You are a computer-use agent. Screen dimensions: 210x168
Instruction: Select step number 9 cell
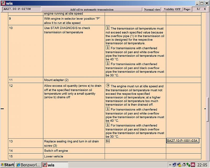coord(25,20)
